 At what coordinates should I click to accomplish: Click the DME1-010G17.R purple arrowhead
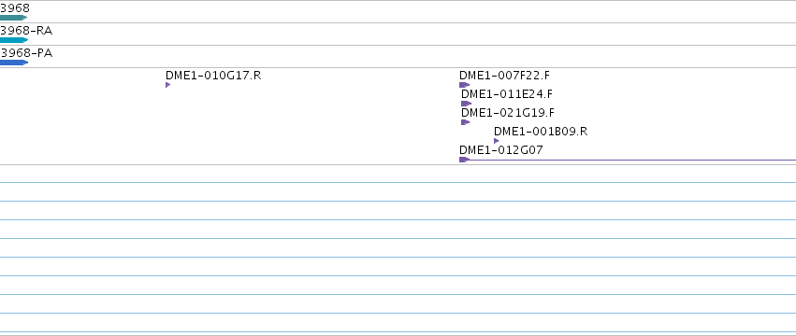[168, 85]
